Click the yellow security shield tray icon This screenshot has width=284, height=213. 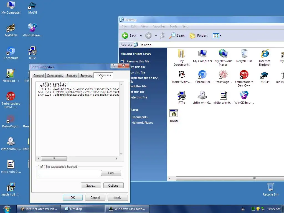258,209
